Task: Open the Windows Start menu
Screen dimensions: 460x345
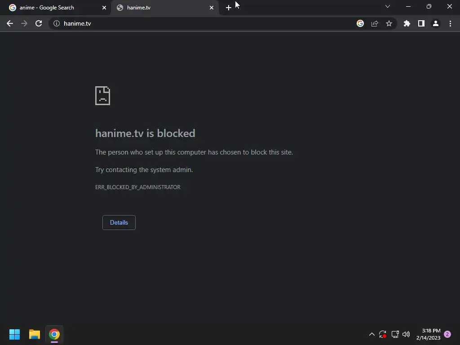Action: (14, 334)
